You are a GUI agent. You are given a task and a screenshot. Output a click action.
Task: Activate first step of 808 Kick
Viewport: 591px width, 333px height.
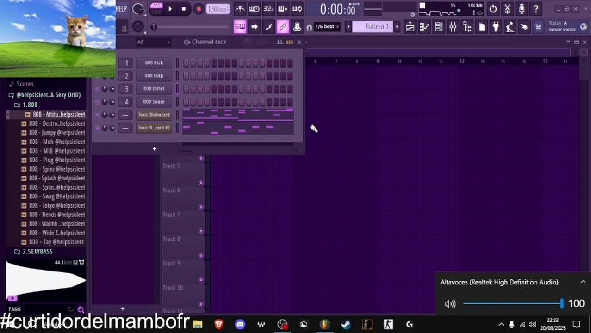click(186, 63)
